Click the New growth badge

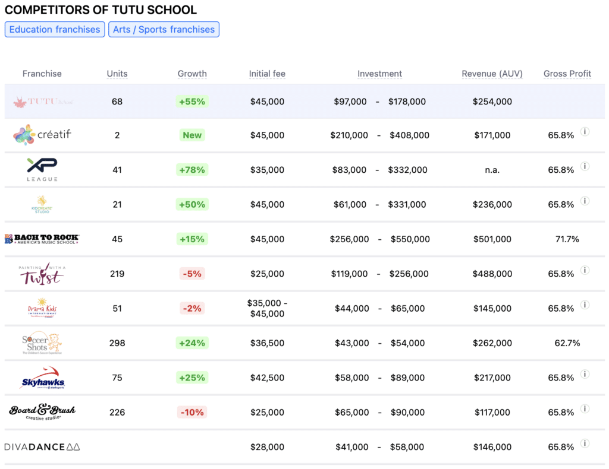(x=192, y=135)
